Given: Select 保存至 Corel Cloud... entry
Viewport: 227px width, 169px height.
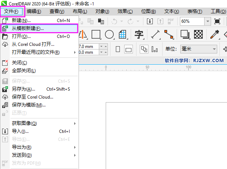Looking at the screenshot, I should (x=39, y=97).
